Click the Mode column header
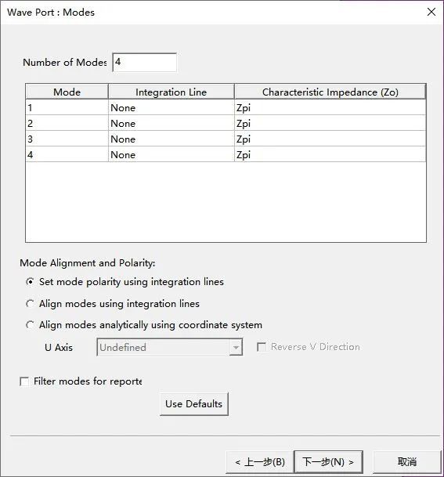 coord(67,92)
